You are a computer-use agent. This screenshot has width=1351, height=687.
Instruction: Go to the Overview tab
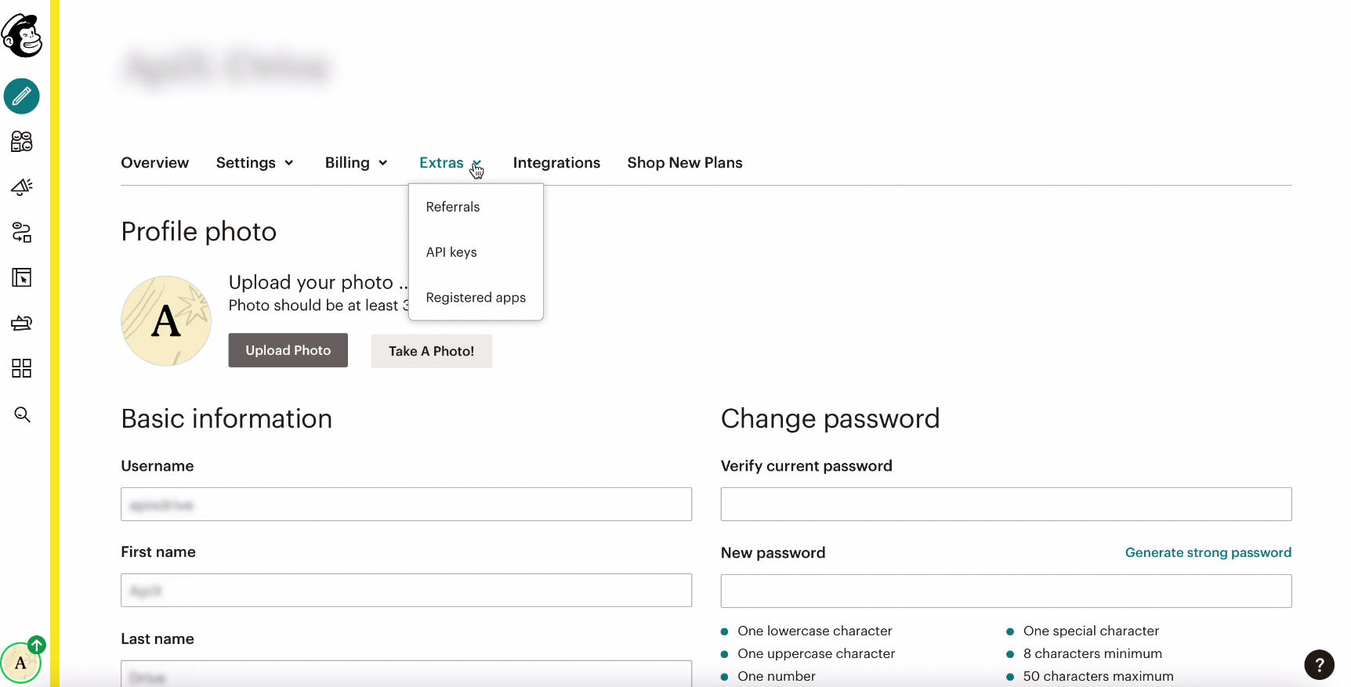coord(155,163)
